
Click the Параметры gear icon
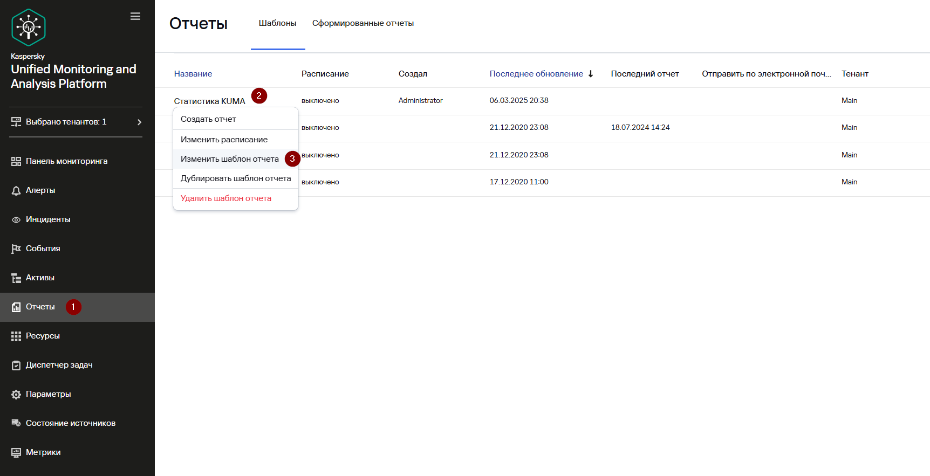tap(16, 394)
